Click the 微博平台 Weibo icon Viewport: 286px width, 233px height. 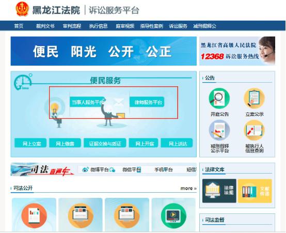pyautogui.click(x=85, y=169)
